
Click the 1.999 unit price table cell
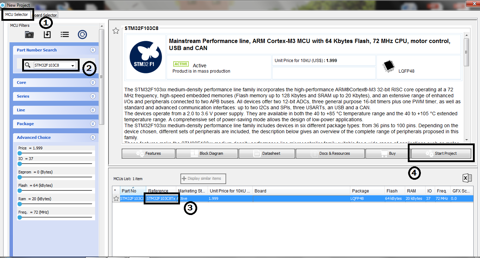230,199
